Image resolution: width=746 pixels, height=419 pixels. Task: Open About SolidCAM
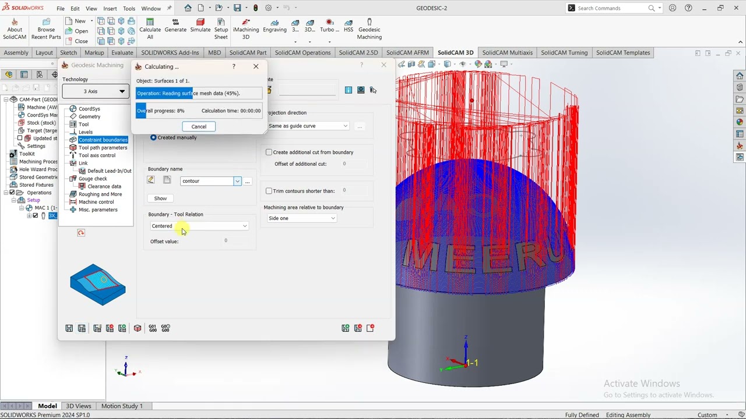pyautogui.click(x=15, y=29)
